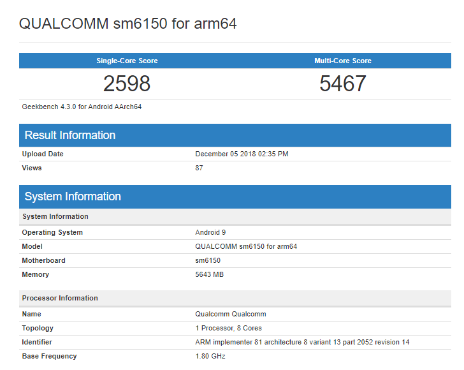Click the Result Information section header
The image size is (464, 370).
(70, 135)
